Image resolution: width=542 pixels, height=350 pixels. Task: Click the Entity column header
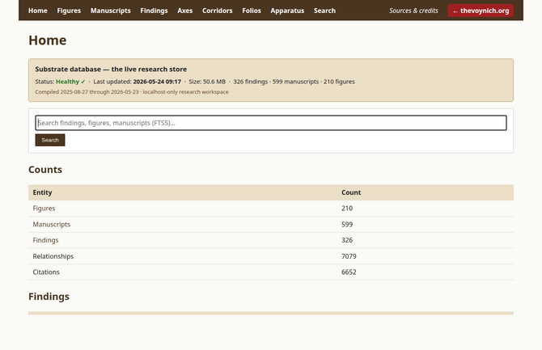click(x=43, y=192)
